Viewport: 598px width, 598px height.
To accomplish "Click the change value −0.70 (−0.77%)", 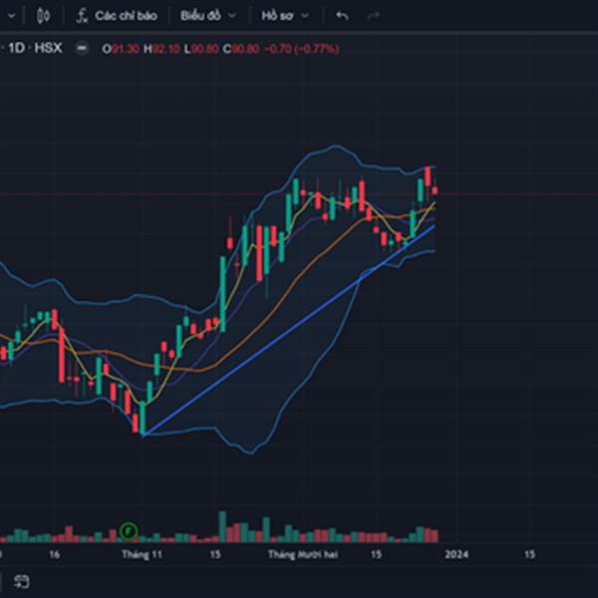I will (301, 49).
